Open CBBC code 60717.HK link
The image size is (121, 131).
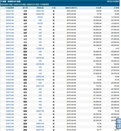[10, 27]
